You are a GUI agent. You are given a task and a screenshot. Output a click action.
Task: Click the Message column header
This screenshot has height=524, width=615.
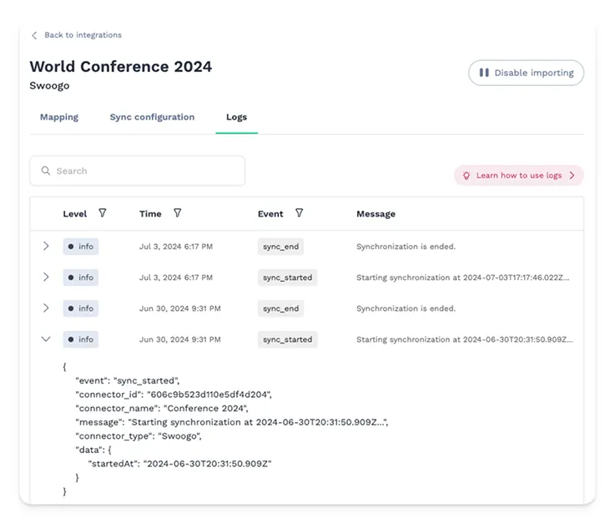click(x=376, y=214)
